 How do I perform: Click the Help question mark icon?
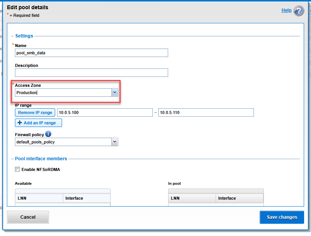pyautogui.click(x=299, y=11)
